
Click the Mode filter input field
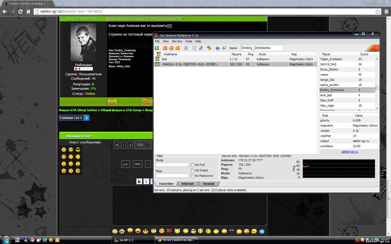click(172, 165)
